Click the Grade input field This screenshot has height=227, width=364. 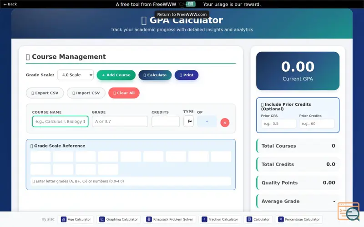pyautogui.click(x=120, y=121)
